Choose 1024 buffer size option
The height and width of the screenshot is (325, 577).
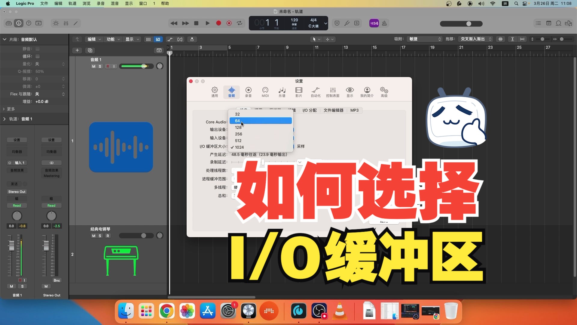click(x=261, y=147)
